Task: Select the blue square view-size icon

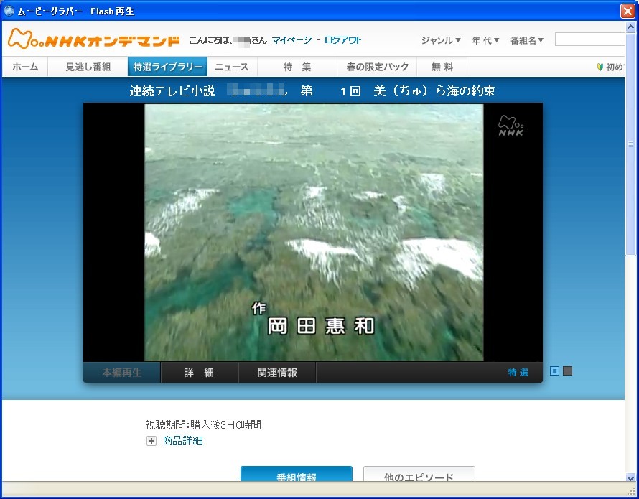Action: pyautogui.click(x=554, y=370)
